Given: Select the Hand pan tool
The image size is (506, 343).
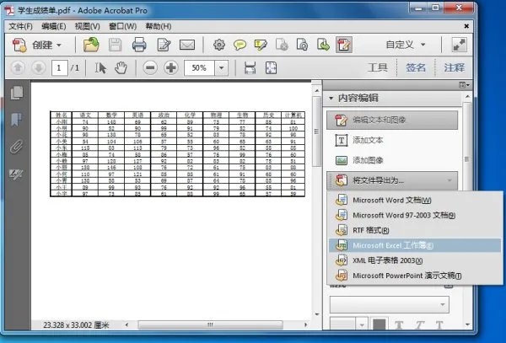Looking at the screenshot, I should tap(121, 68).
